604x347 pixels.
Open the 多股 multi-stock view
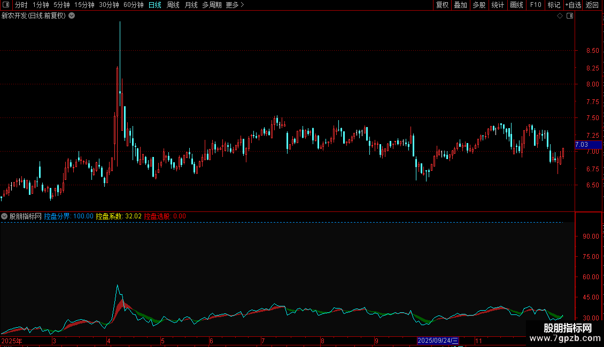[x=479, y=5]
